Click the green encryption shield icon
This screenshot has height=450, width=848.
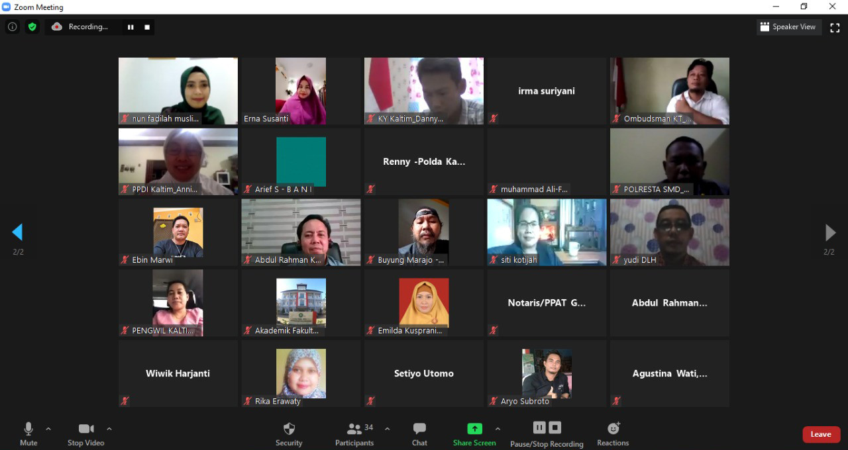point(32,27)
